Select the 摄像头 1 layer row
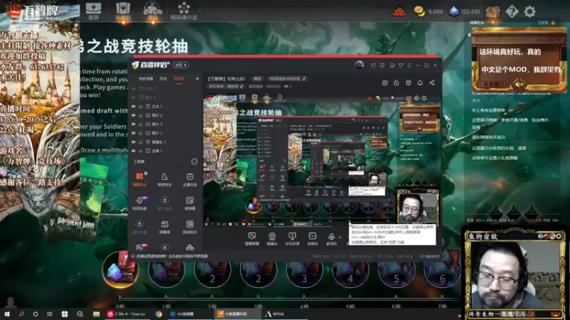This screenshot has width=570, height=320. coord(165,142)
